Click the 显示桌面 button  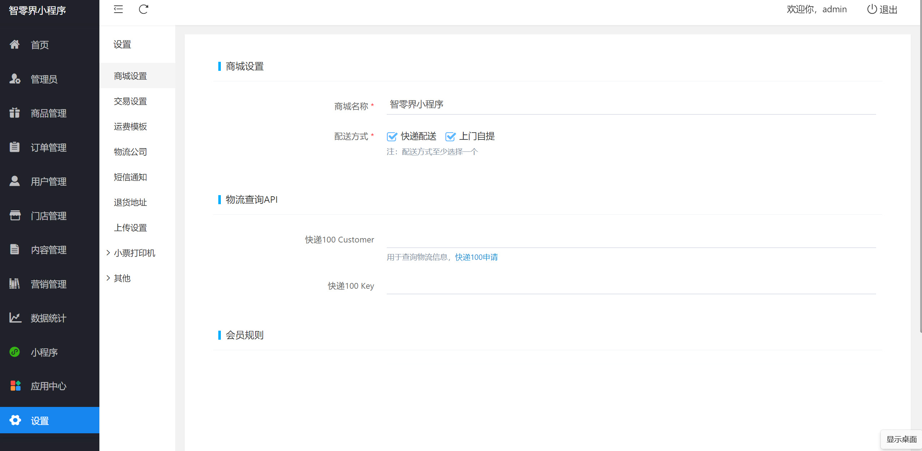(x=901, y=439)
